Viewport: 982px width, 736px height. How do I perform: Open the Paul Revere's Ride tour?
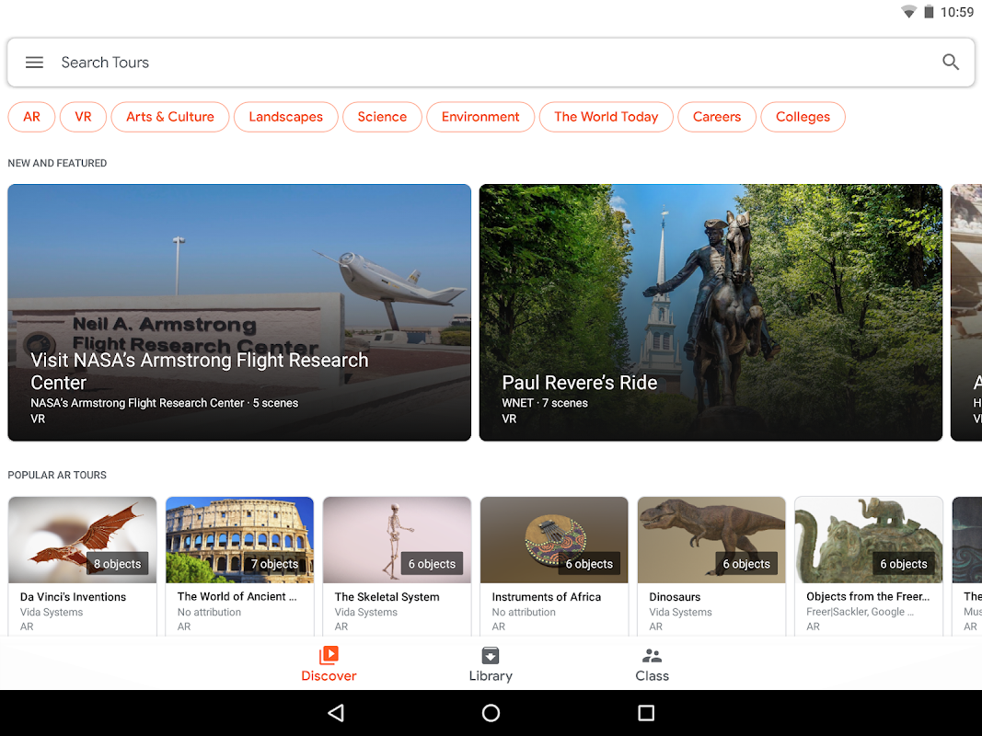(711, 312)
